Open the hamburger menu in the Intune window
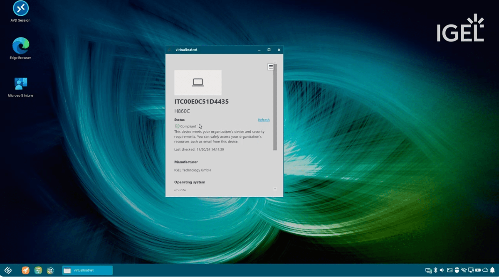 pyautogui.click(x=271, y=66)
